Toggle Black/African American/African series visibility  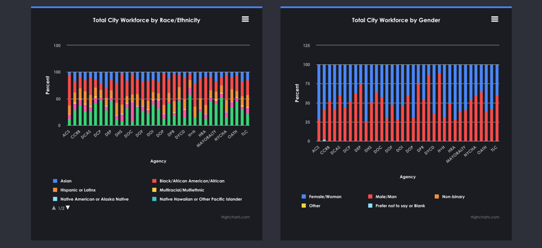tap(192, 181)
